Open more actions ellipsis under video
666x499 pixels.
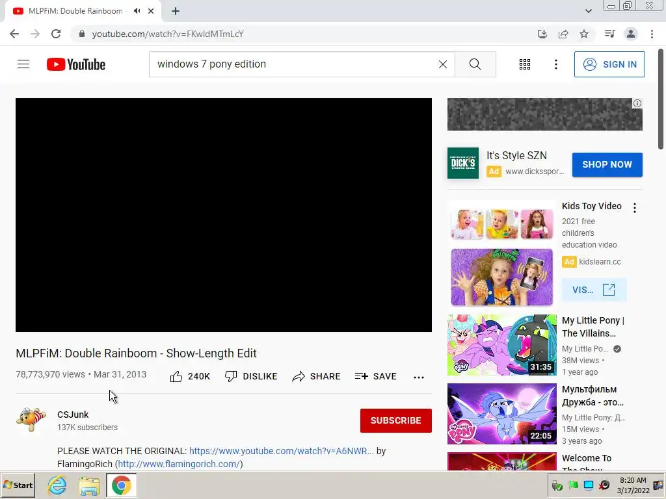pos(419,377)
